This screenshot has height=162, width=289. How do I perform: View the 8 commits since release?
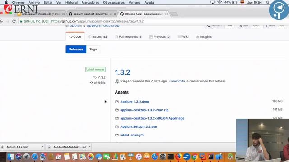coord(177,81)
